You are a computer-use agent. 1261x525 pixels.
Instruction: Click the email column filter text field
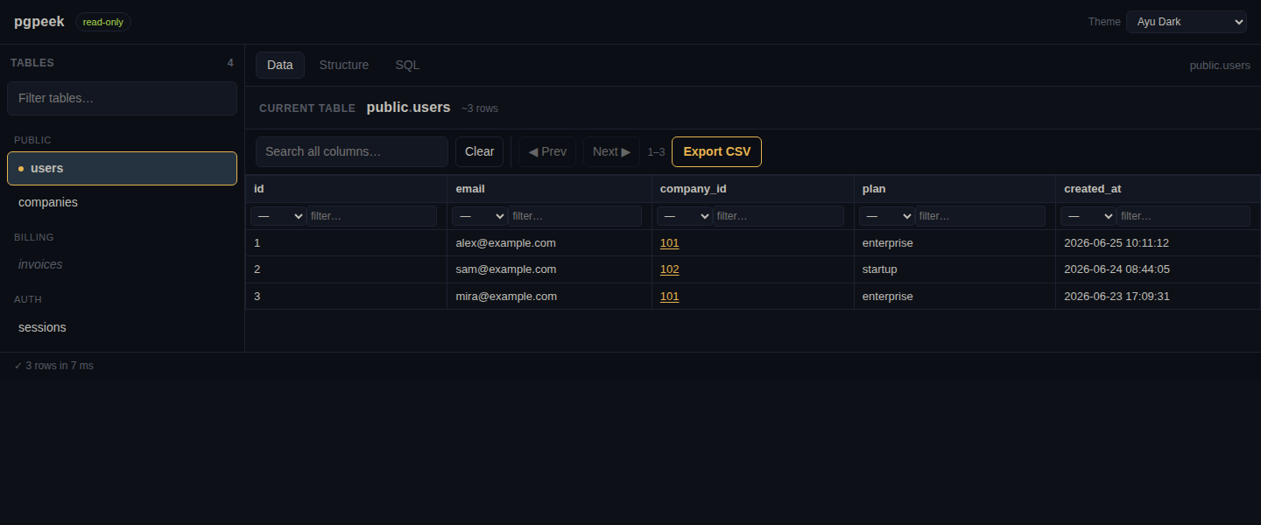(x=573, y=216)
